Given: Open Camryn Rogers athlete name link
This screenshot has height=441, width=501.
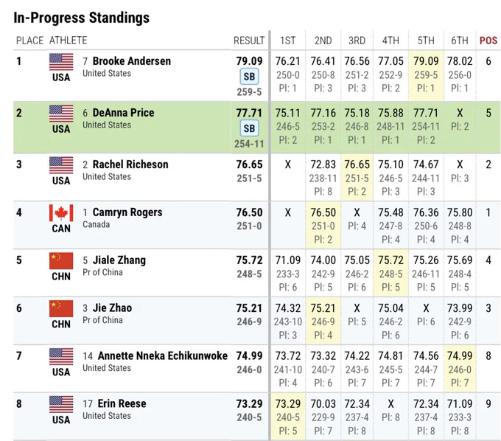Looking at the screenshot, I should (x=127, y=212).
